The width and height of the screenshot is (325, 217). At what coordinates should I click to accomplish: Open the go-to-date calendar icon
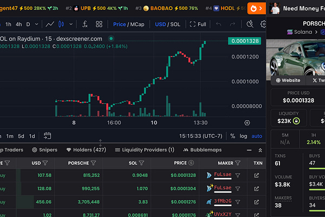(47, 136)
